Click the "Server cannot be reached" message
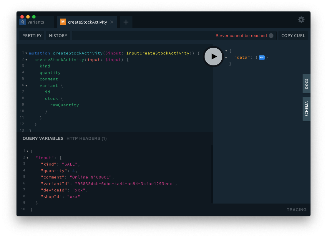The height and width of the screenshot is (238, 327). tap(241, 36)
